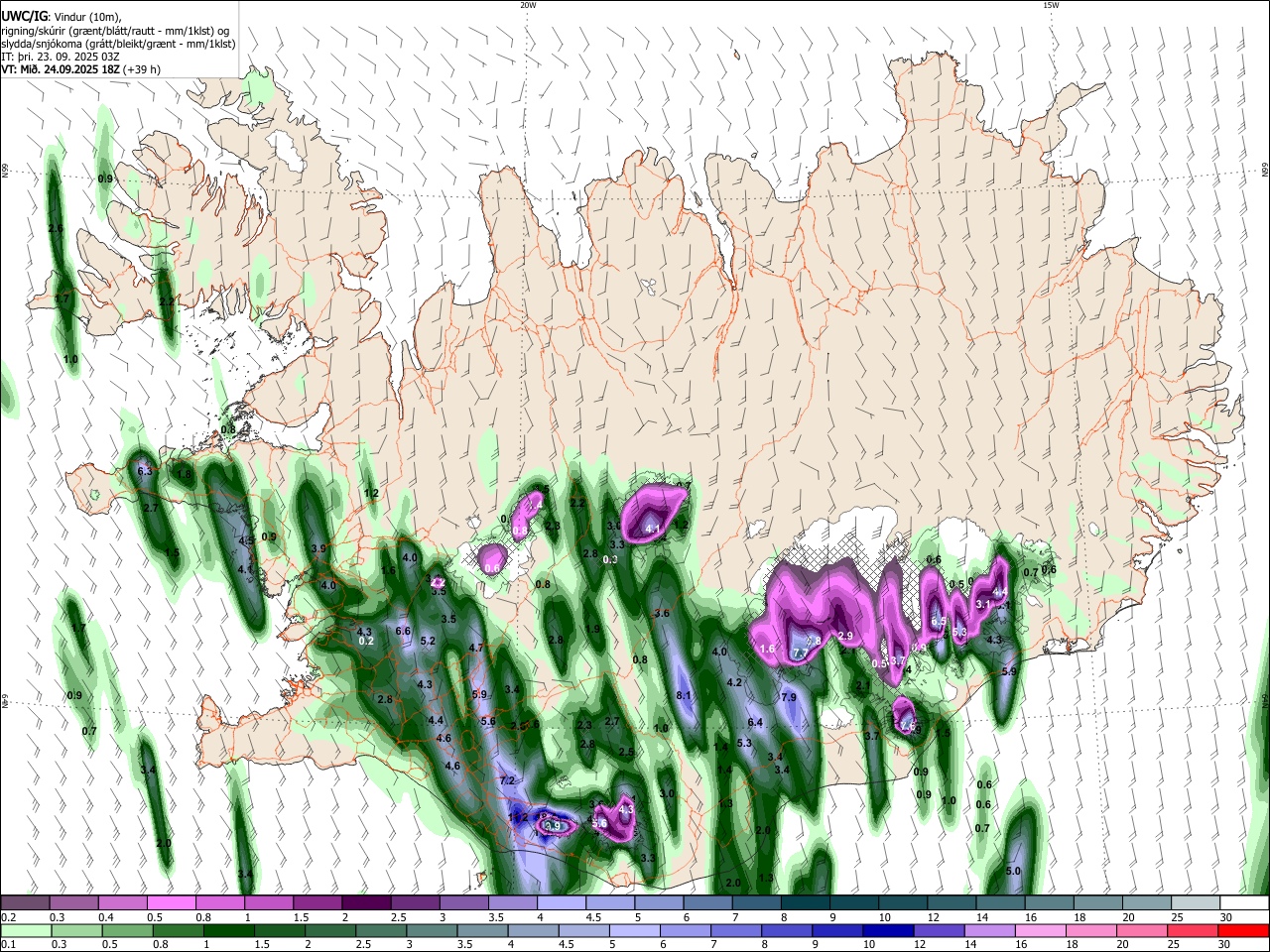Screen dimensions: 1270x952
Task: Click the "5.2" precipitation value on the map
Action: (428, 642)
